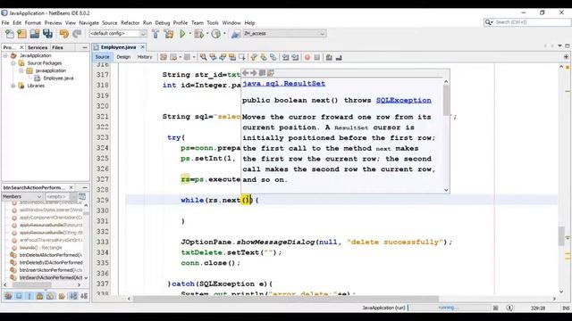This screenshot has height=321, width=572.
Task: Collapse the JavaApplication project node
Action: [x=5, y=55]
